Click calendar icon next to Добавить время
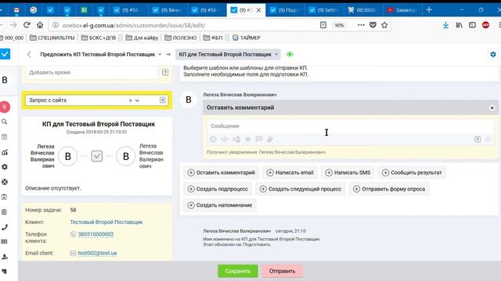This screenshot has height=281, width=501. pyautogui.click(x=165, y=73)
